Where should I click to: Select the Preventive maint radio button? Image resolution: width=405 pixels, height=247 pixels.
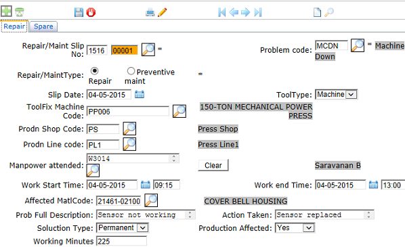(131, 71)
